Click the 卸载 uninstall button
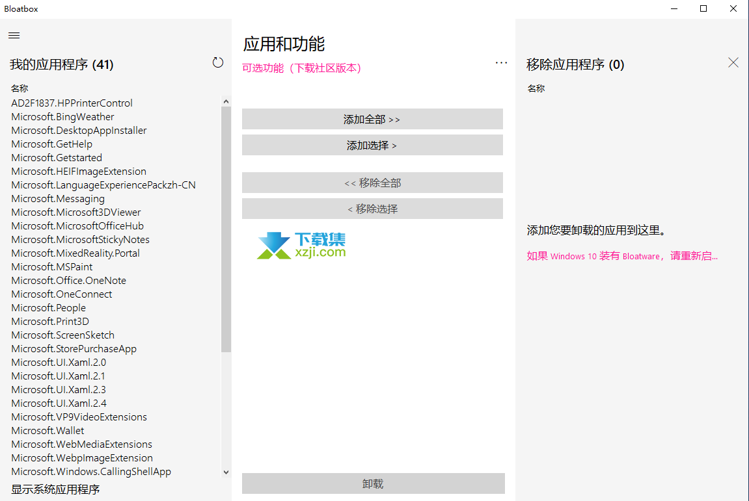 pyautogui.click(x=373, y=483)
